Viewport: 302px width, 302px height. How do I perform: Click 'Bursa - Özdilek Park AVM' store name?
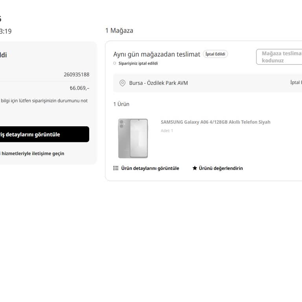click(158, 83)
